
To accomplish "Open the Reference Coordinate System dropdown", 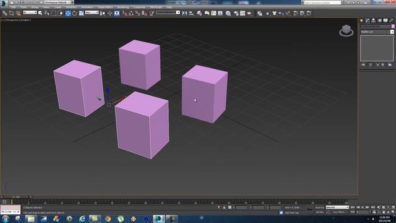I will [92, 12].
